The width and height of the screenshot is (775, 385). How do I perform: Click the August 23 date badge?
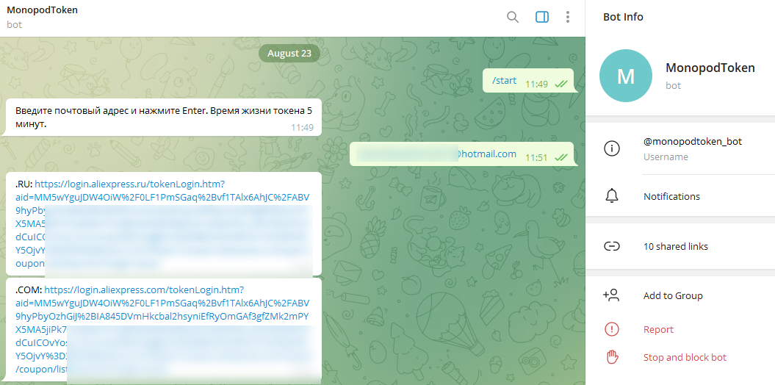pos(289,54)
